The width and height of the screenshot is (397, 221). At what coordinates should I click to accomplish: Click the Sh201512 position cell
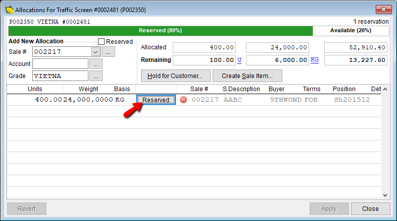tap(352, 100)
